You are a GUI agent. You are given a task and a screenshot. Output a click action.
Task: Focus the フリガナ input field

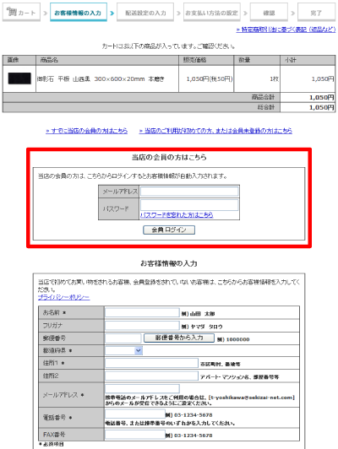pos(142,326)
